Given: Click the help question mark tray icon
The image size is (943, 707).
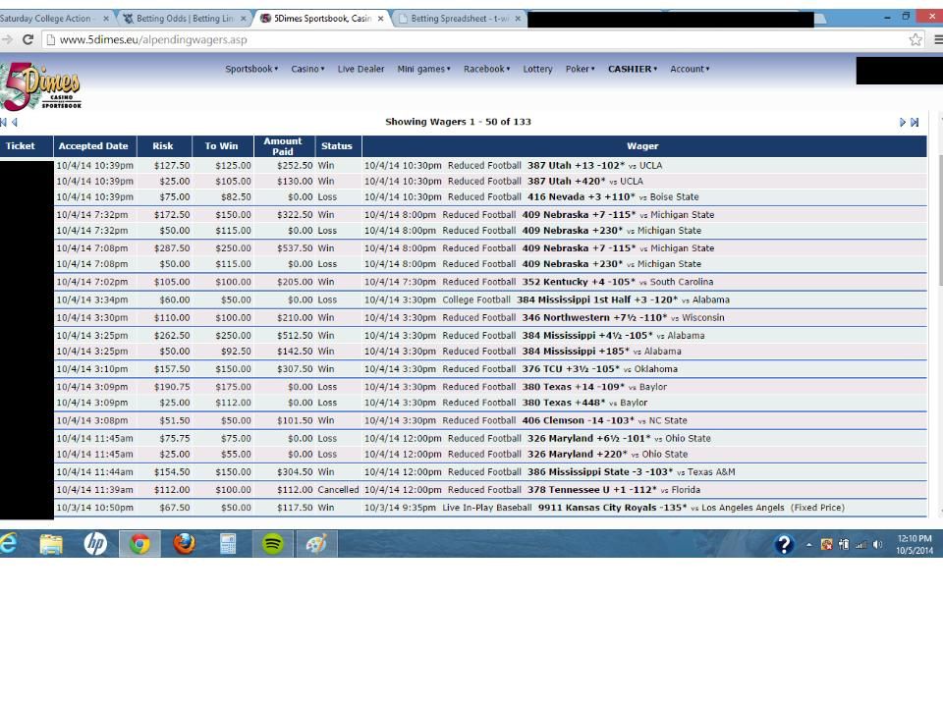Looking at the screenshot, I should 784,544.
